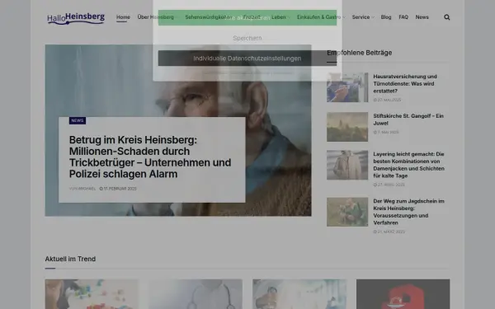Click thumbnail of Jagdschein post
The height and width of the screenshot is (309, 495).
[347, 212]
